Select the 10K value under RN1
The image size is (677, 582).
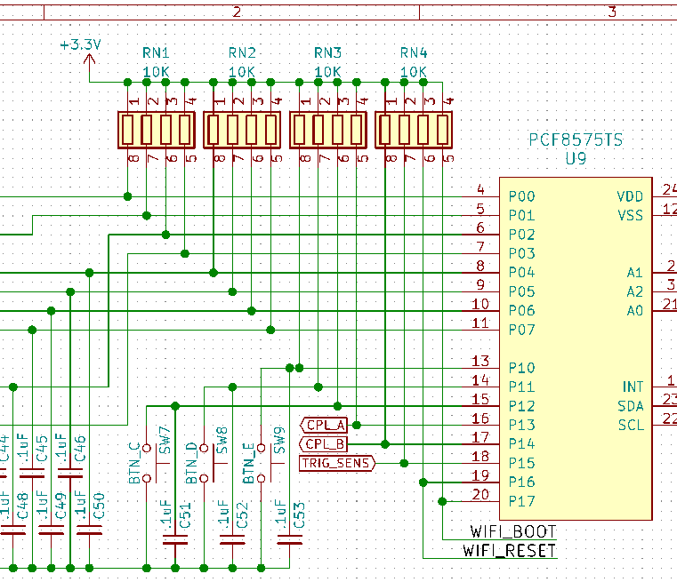[x=156, y=72]
